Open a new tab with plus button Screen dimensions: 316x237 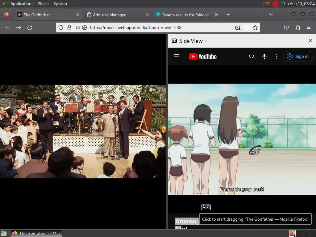[228, 15]
